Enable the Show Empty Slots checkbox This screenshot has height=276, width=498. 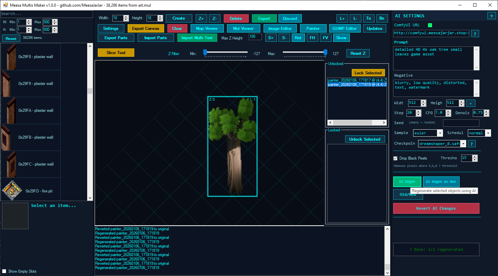coord(4,271)
